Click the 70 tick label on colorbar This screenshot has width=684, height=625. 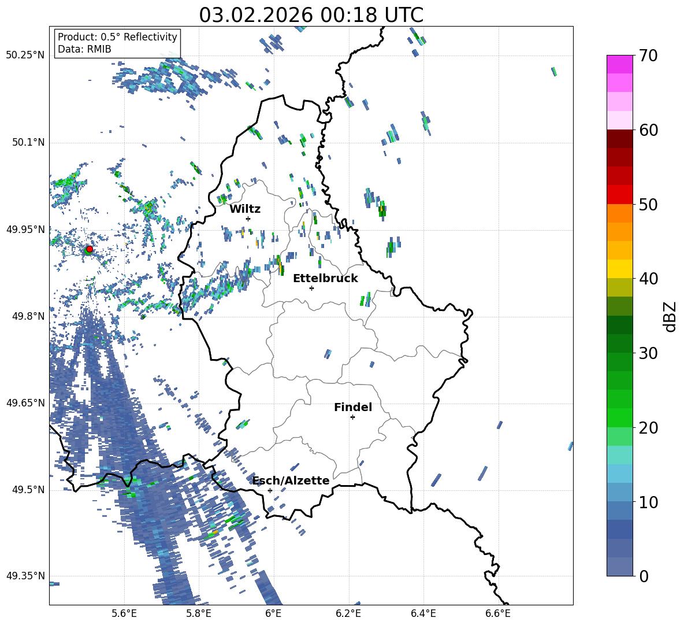pos(648,56)
